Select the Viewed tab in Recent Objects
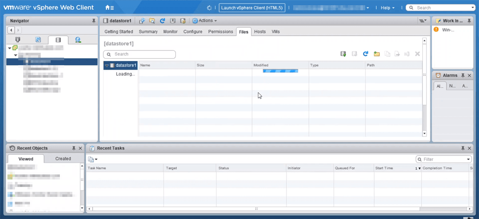 [26, 159]
